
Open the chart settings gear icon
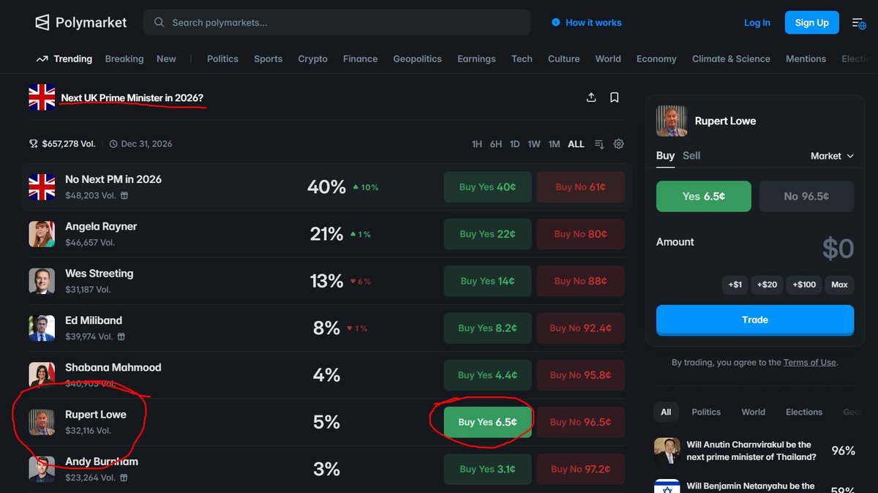619,144
